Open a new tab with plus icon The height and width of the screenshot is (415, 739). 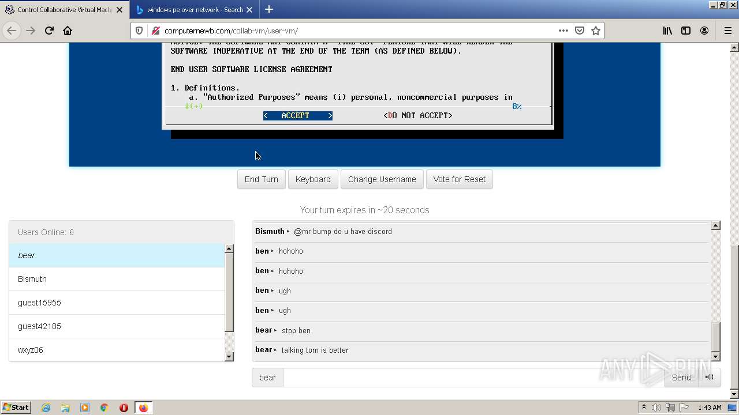tap(269, 9)
